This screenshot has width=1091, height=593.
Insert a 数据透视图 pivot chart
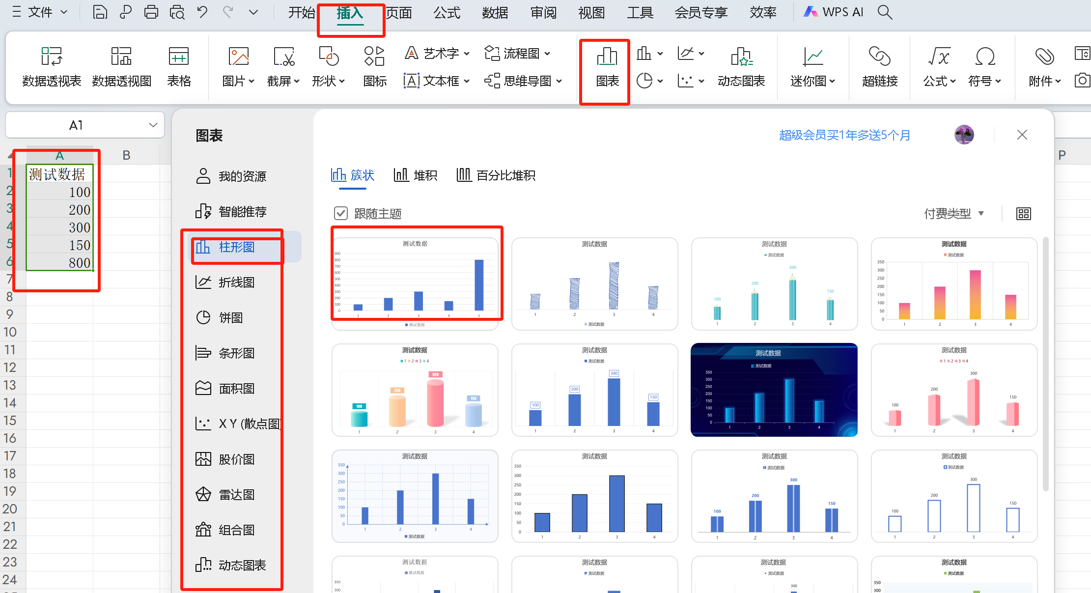pos(121,67)
